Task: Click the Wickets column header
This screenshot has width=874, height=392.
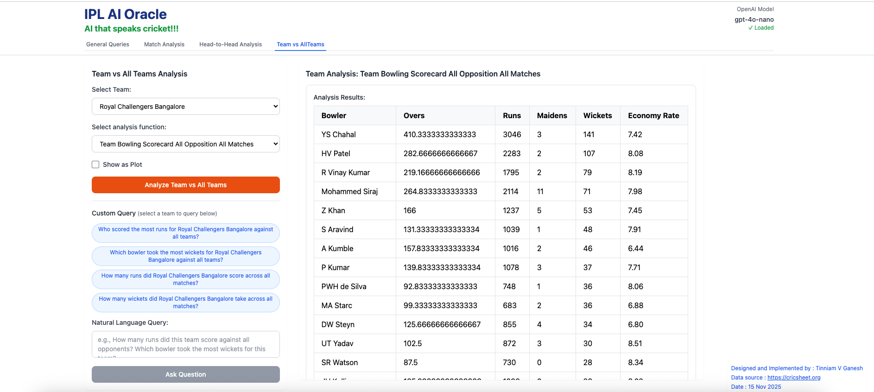Action: click(x=597, y=116)
